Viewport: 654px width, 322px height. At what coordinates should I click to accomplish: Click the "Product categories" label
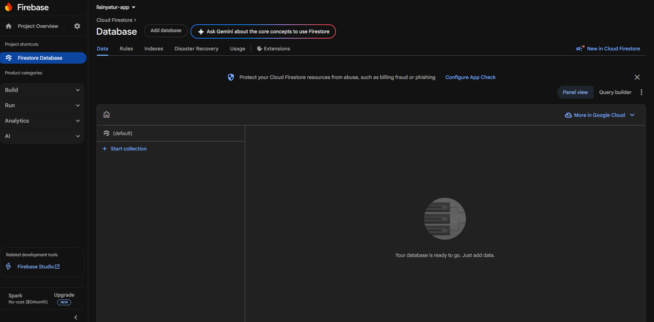(x=24, y=73)
